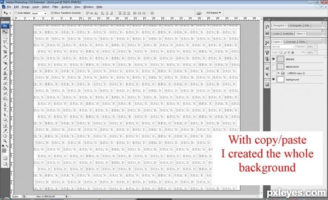The image size is (328, 200).
Task: Select the Slice tool
Action: pos(5,57)
